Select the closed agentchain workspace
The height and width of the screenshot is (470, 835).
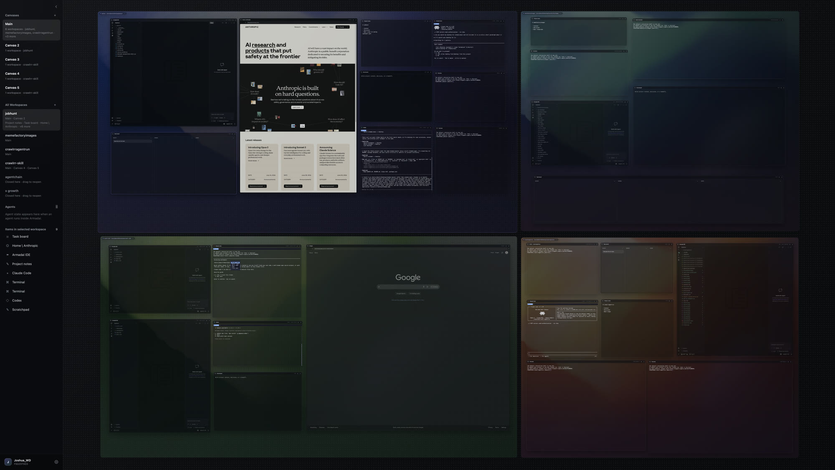point(31,179)
